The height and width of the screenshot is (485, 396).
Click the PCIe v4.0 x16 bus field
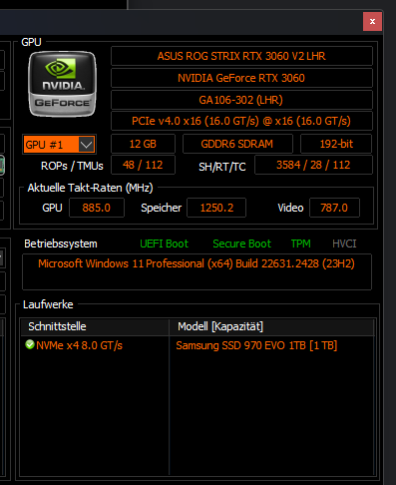241,121
